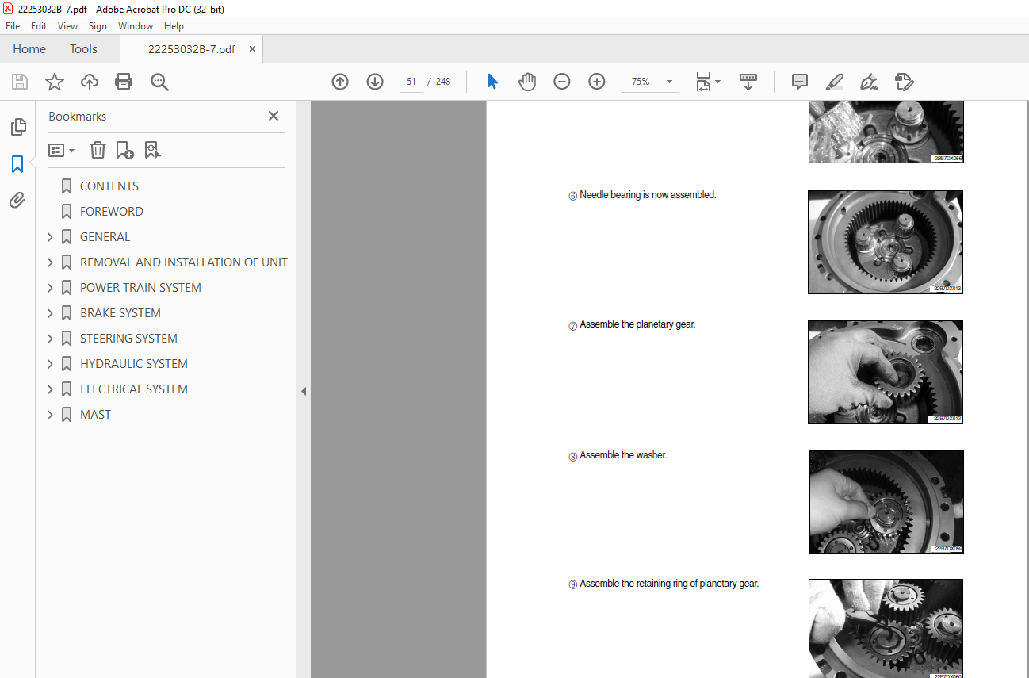
Task: Open the sign document tool
Action: [869, 82]
